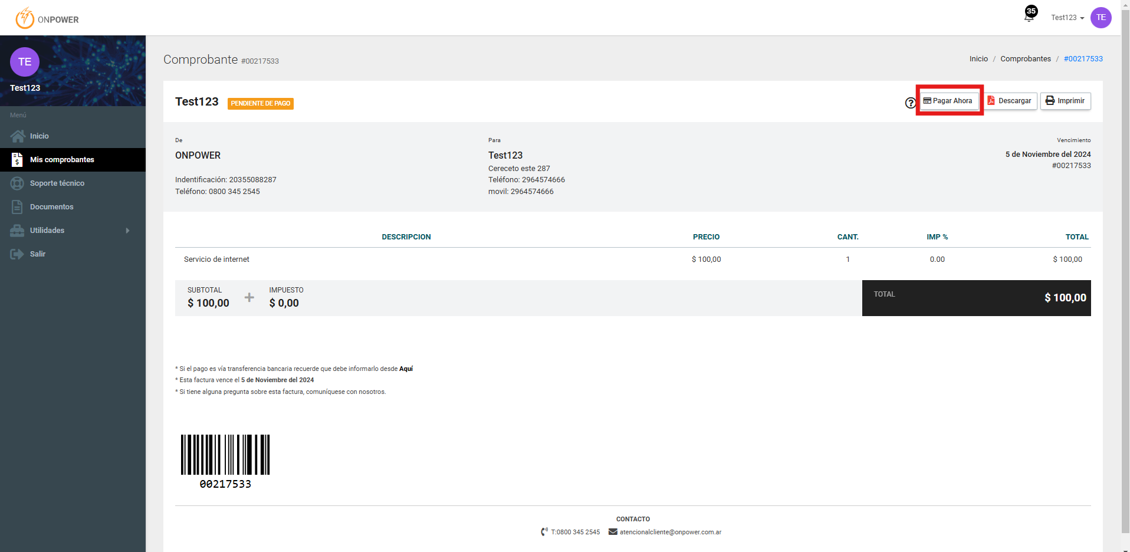Open the Test123 user dropdown
1130x552 pixels.
[1067, 18]
